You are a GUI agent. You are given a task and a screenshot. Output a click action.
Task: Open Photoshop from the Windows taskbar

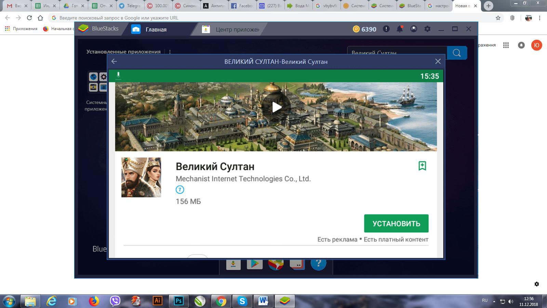178,301
